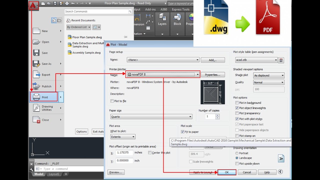Open the Shade plot As displayed dropdown
This screenshot has height=180, width=320.
pos(269,75)
